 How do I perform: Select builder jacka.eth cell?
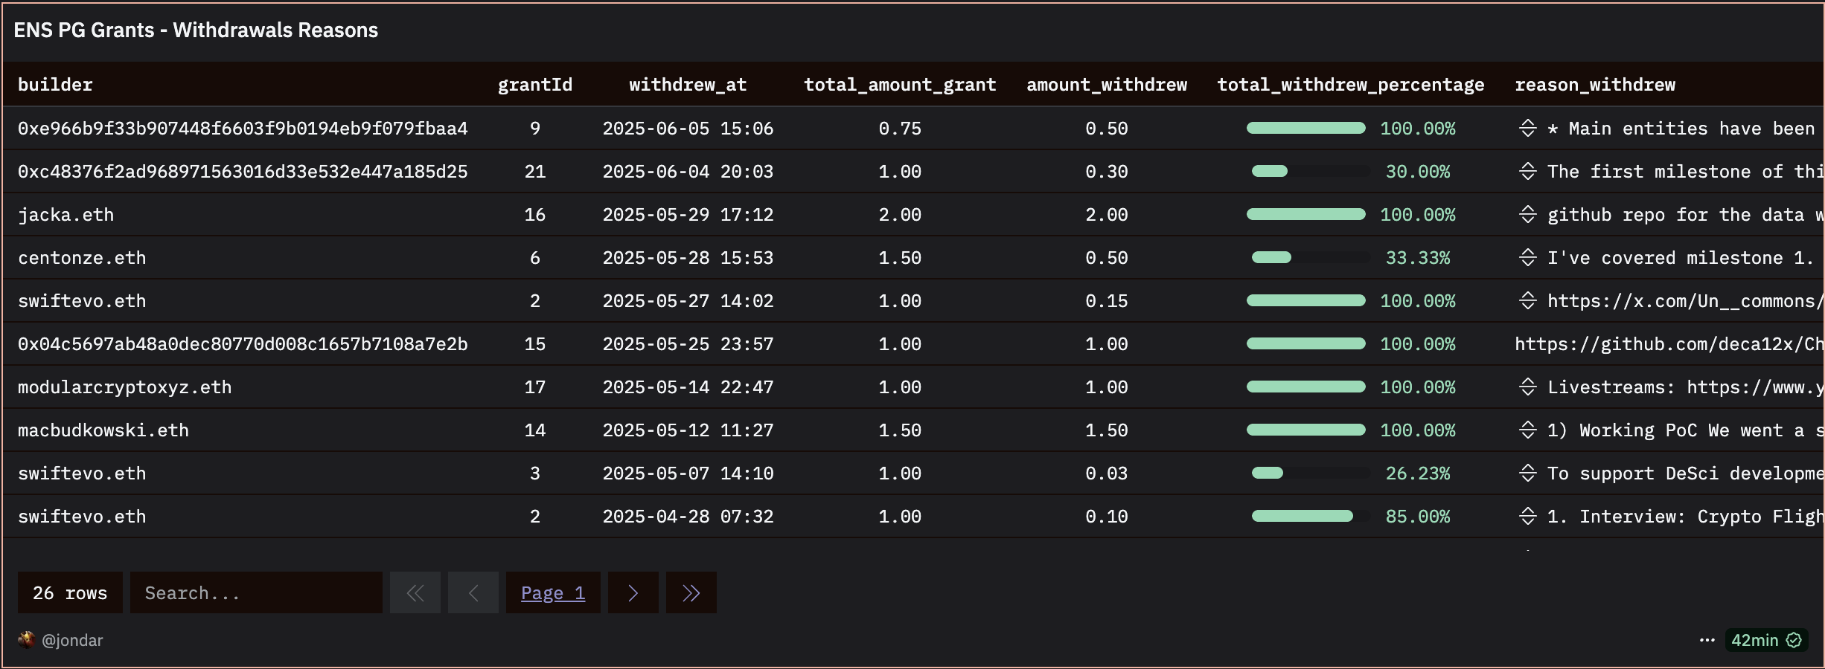(x=65, y=215)
